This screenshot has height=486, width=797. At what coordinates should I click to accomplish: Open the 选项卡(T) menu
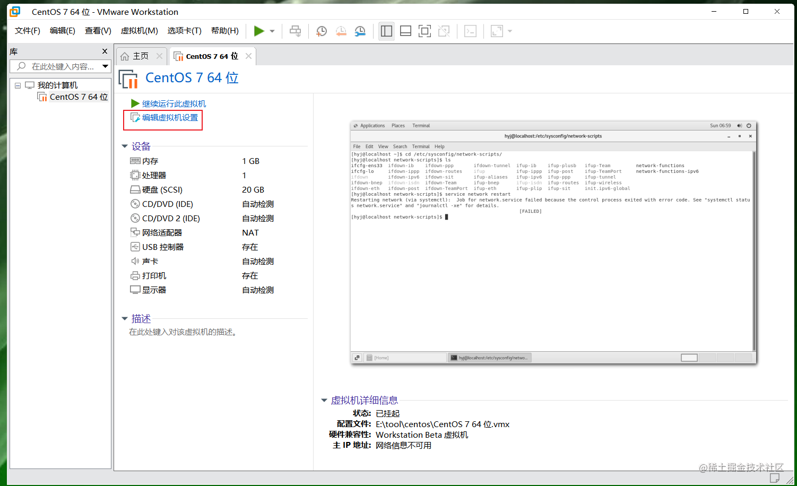185,31
